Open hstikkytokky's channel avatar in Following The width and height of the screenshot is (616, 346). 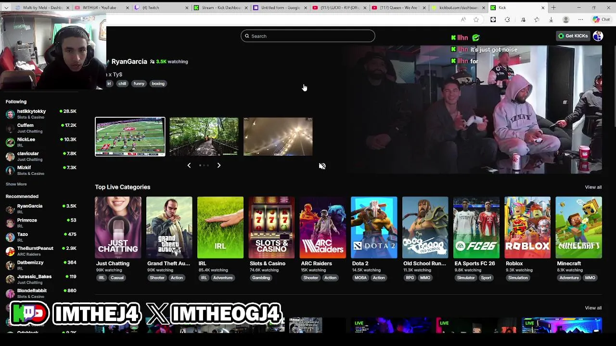coord(10,114)
